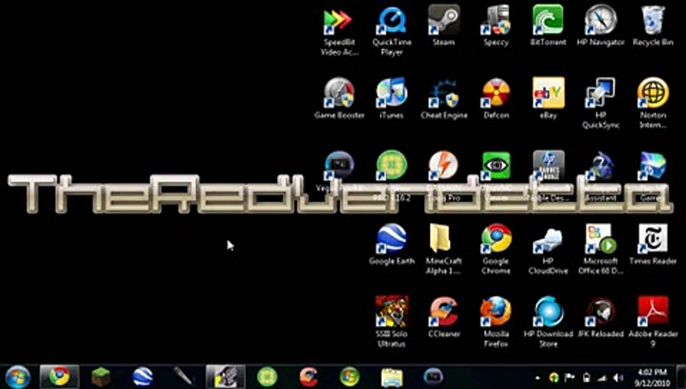The width and height of the screenshot is (686, 389).
Task: Open the BitTorrent desktop shortcut
Action: click(548, 26)
